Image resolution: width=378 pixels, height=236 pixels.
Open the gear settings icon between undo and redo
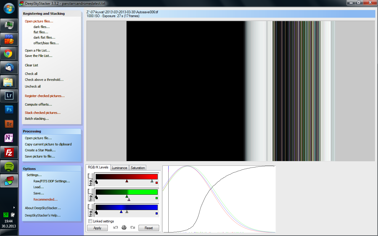pyautogui.click(x=124, y=227)
